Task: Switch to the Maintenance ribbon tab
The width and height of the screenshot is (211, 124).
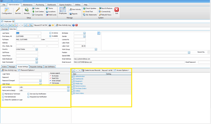Action: coord(28,5)
